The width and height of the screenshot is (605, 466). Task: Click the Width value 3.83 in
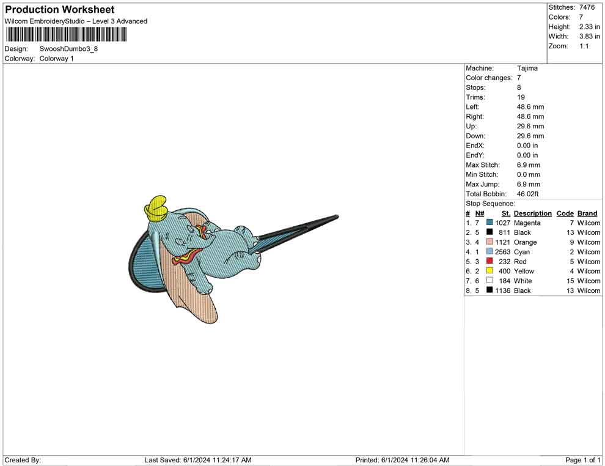(x=590, y=36)
